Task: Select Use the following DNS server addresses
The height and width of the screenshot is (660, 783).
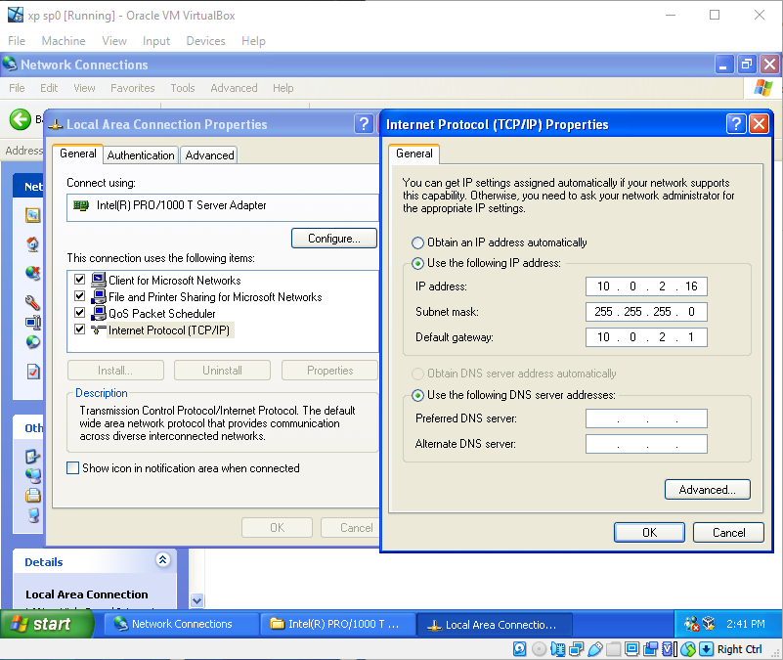Action: pyautogui.click(x=417, y=395)
